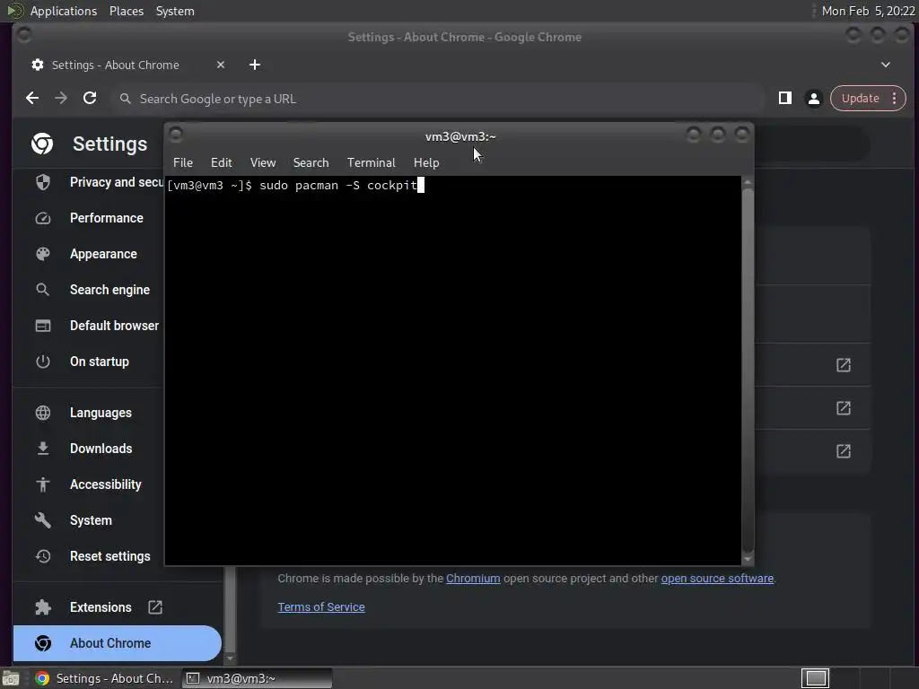Open the On startup settings section

[99, 362]
